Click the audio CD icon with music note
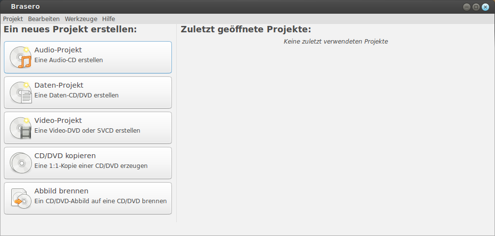 click(x=21, y=57)
